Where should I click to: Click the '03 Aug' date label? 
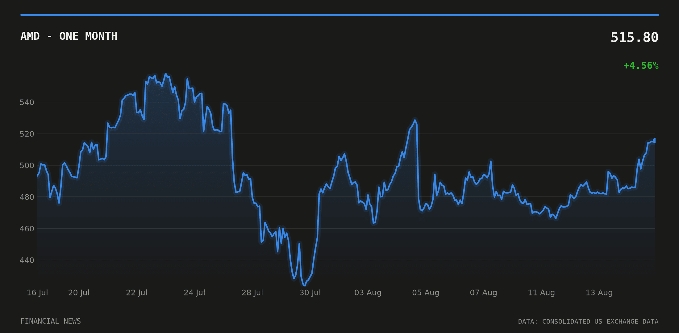coord(368,293)
